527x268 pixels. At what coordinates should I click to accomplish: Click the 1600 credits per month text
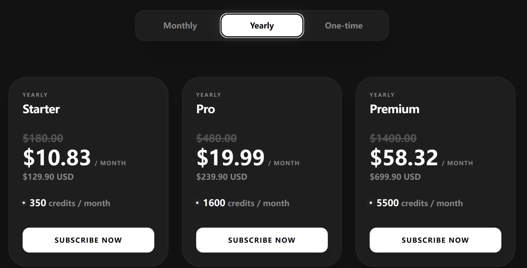tap(246, 203)
